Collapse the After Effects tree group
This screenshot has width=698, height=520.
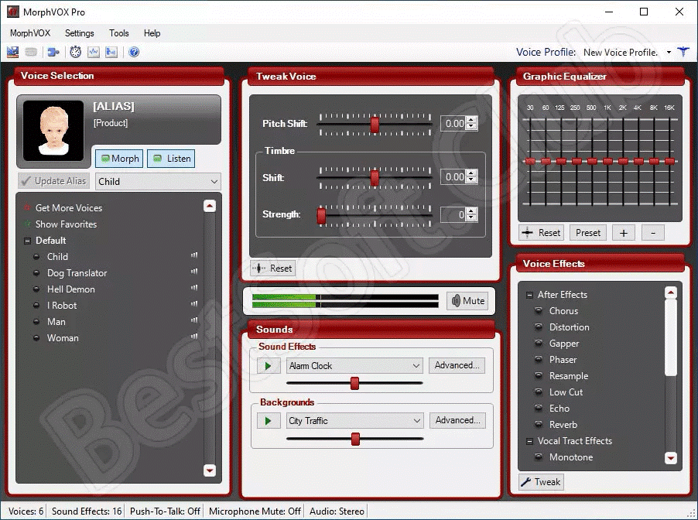pos(530,295)
